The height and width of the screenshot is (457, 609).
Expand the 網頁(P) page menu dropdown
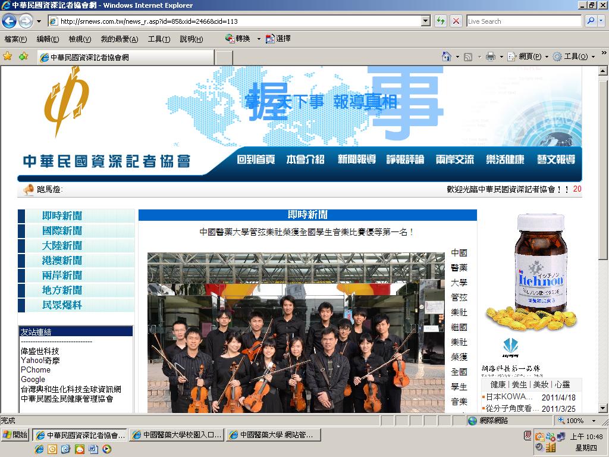528,57
